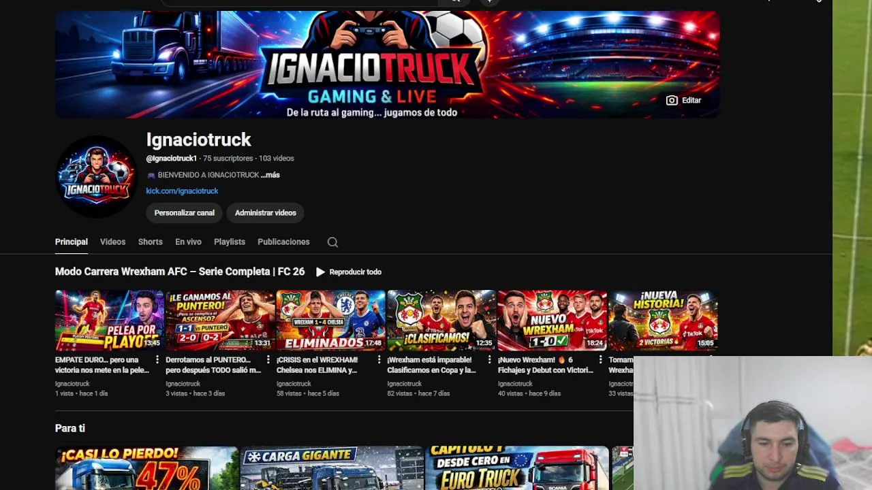
Task: Open three-dot menu for CRISIS en el WREXHAM video
Action: pos(379,360)
